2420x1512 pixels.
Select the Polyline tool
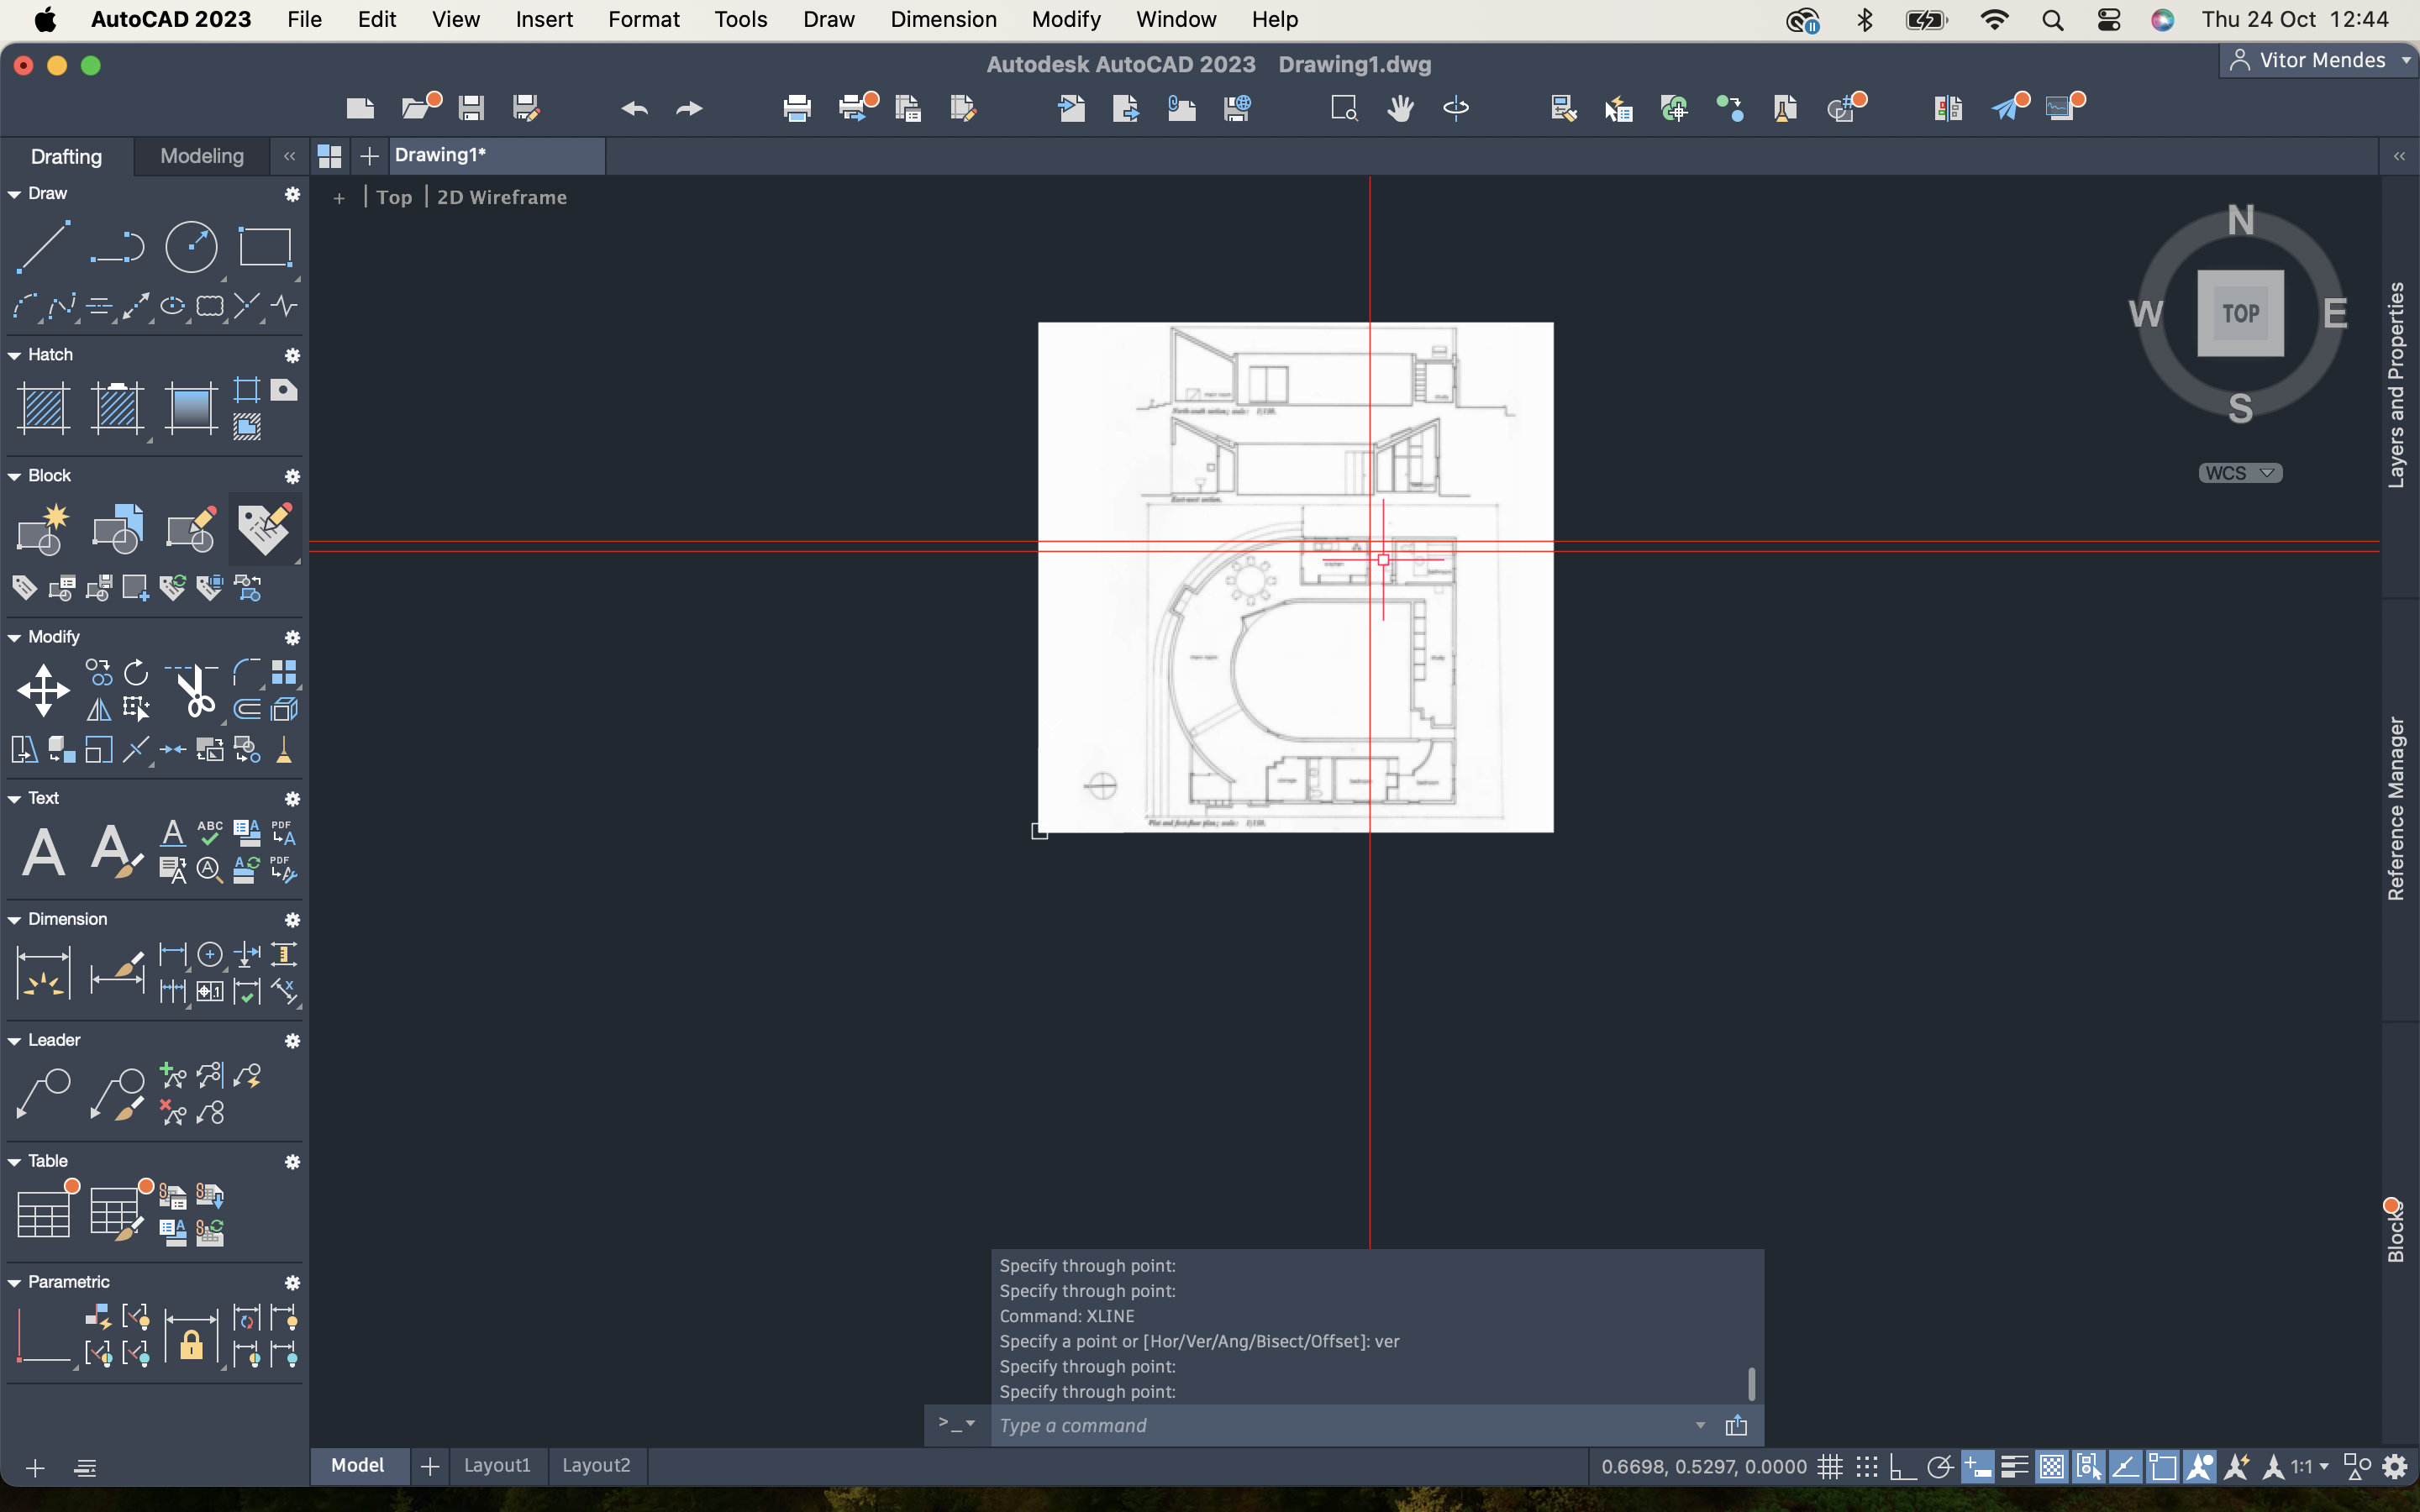pyautogui.click(x=117, y=246)
